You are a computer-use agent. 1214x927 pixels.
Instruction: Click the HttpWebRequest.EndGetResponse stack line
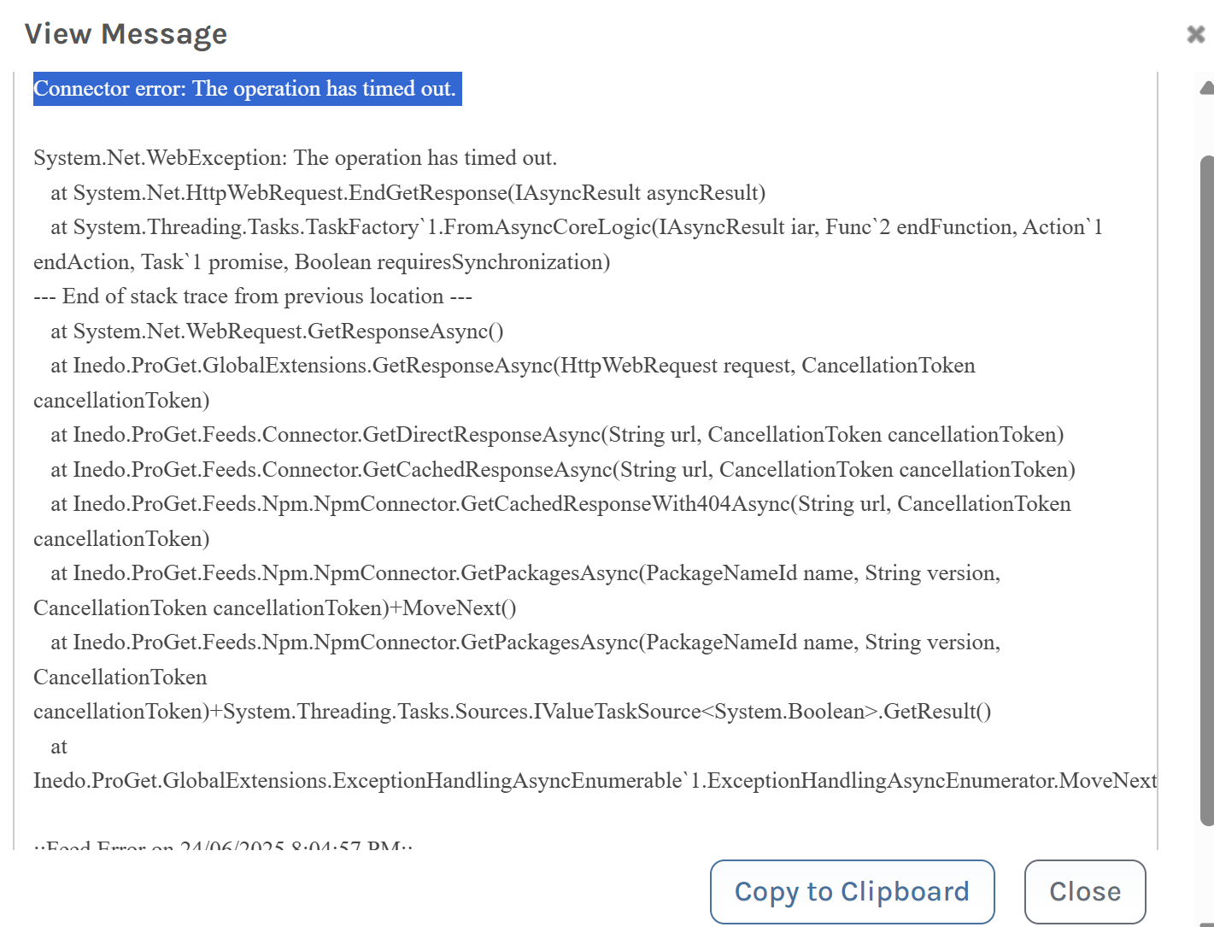[x=408, y=193]
